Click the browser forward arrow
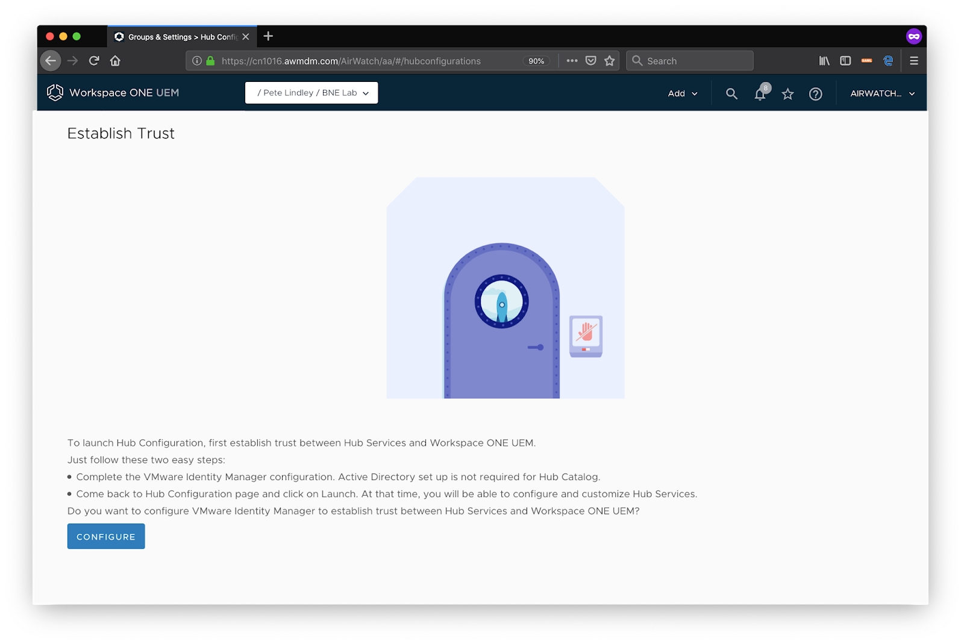 coord(73,61)
